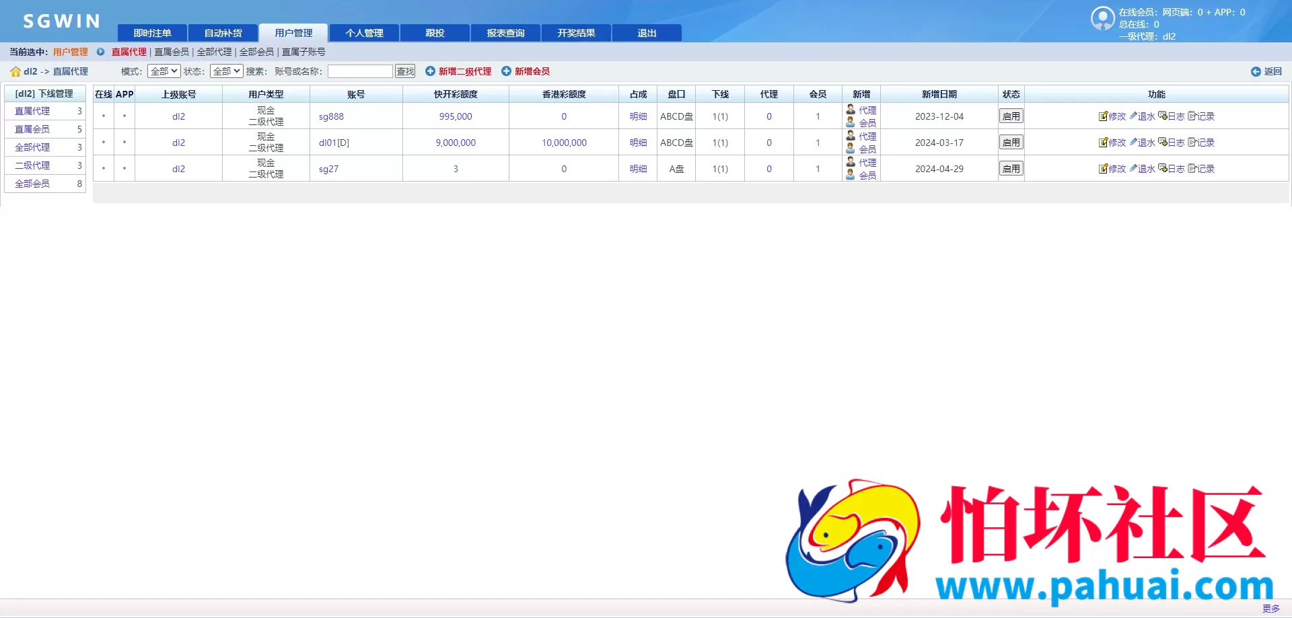
Task: Select the 用户管理 tab
Action: click(293, 33)
